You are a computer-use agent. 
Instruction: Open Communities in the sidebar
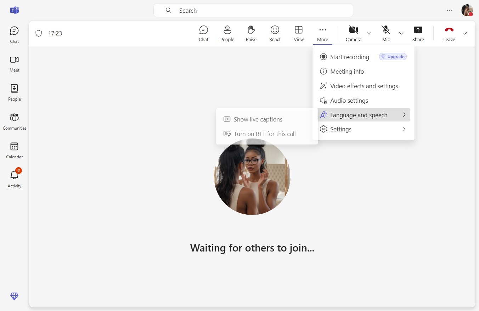point(15,122)
